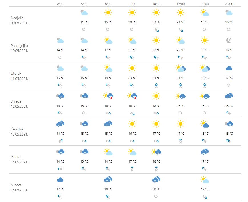Select the wind direction icon for Petak 2:00
248x202 pixels.
pos(60,169)
